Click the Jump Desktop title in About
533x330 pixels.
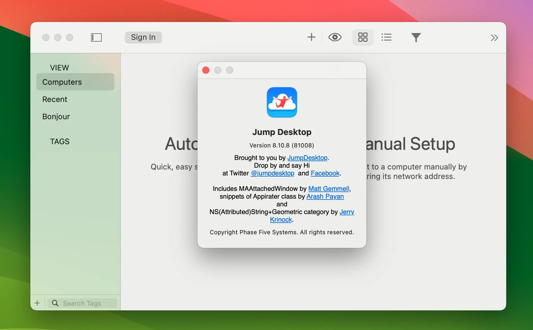[282, 132]
